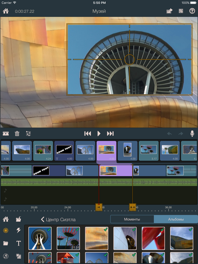The width and height of the screenshot is (198, 264).
Task: Switch to the Альбомы tab
Action: pyautogui.click(x=176, y=219)
